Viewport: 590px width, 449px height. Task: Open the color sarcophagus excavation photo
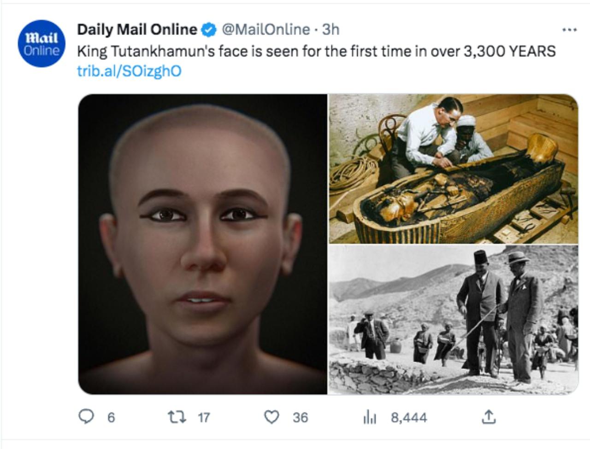[453, 169]
